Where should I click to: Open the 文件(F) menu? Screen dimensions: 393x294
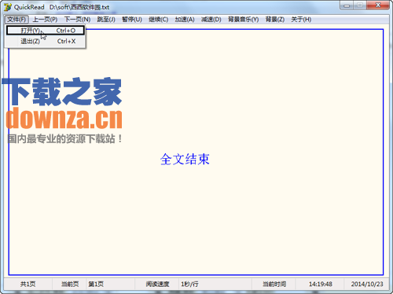[17, 20]
